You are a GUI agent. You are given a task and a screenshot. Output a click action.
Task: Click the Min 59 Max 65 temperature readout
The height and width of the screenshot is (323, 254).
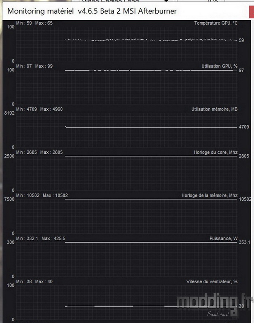(x=34, y=23)
